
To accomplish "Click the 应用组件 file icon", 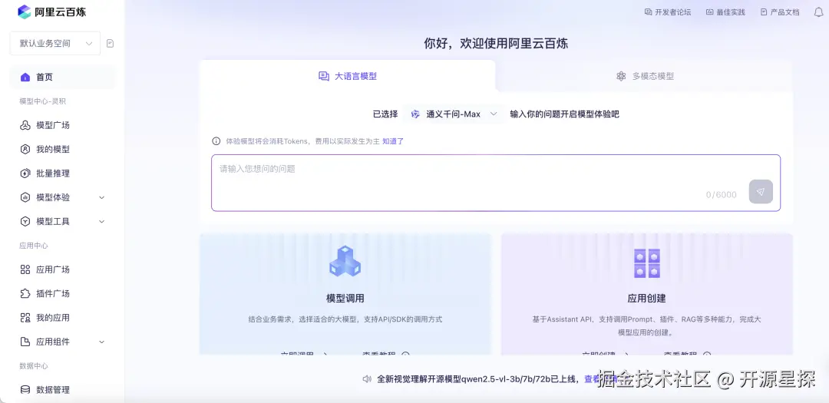I will pyautogui.click(x=25, y=342).
